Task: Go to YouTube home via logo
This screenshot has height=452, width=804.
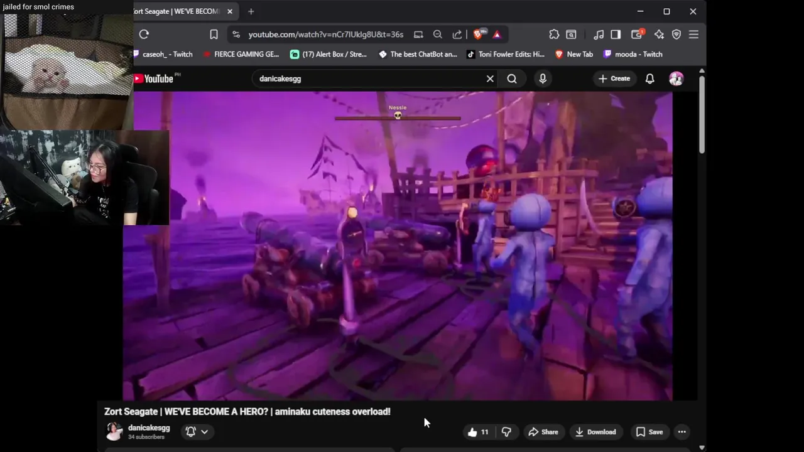Action: point(154,78)
